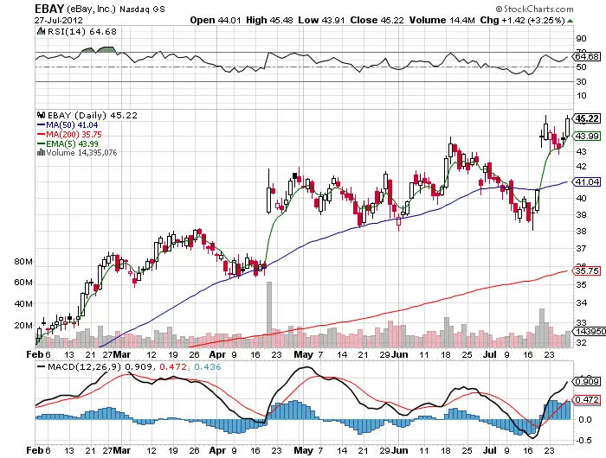Click the 45.22 price tag on right axis

tap(587, 118)
